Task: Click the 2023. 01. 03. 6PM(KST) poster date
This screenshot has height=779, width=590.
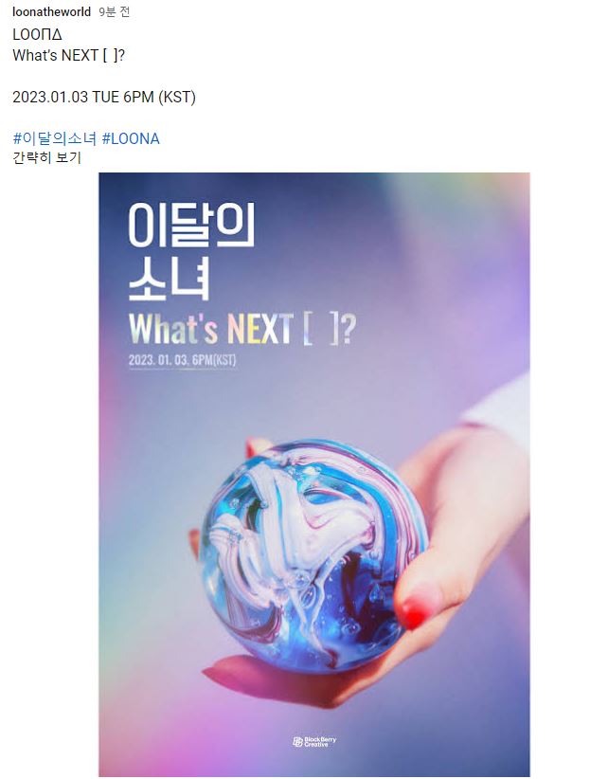Action: [182, 360]
